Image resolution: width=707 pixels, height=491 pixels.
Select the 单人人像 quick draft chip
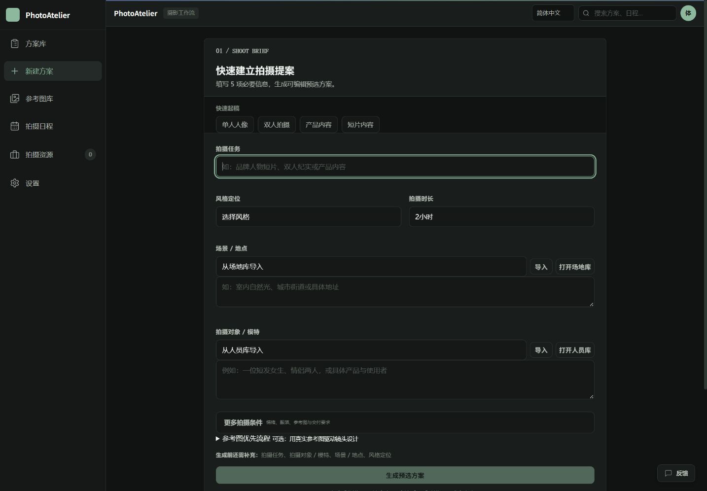(x=235, y=125)
